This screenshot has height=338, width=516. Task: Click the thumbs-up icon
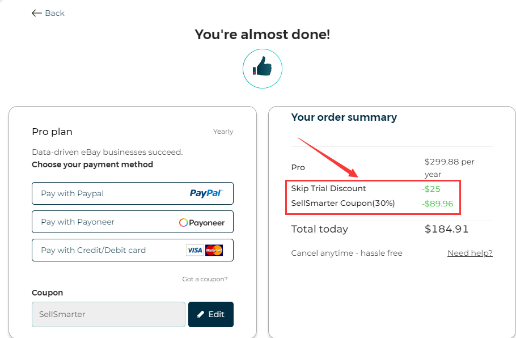click(x=263, y=69)
